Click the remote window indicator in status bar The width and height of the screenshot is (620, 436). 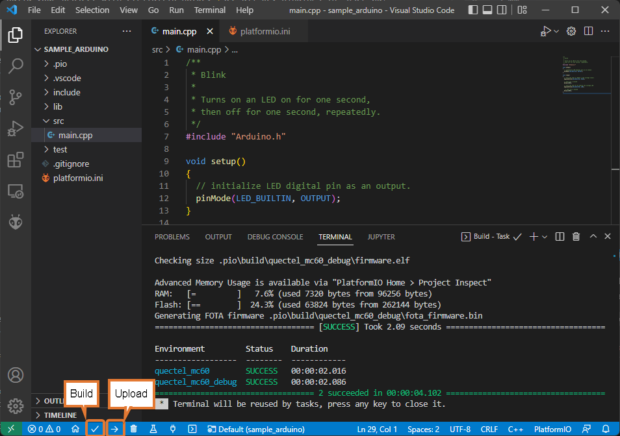pyautogui.click(x=11, y=429)
